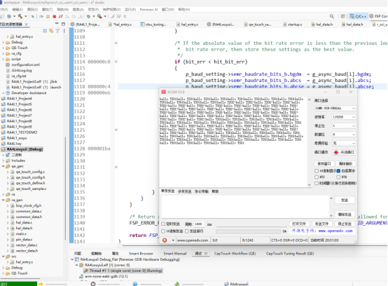Switch to the FSP Configuration perspective
Screen dimensions: 388x286
[x=378, y=16]
